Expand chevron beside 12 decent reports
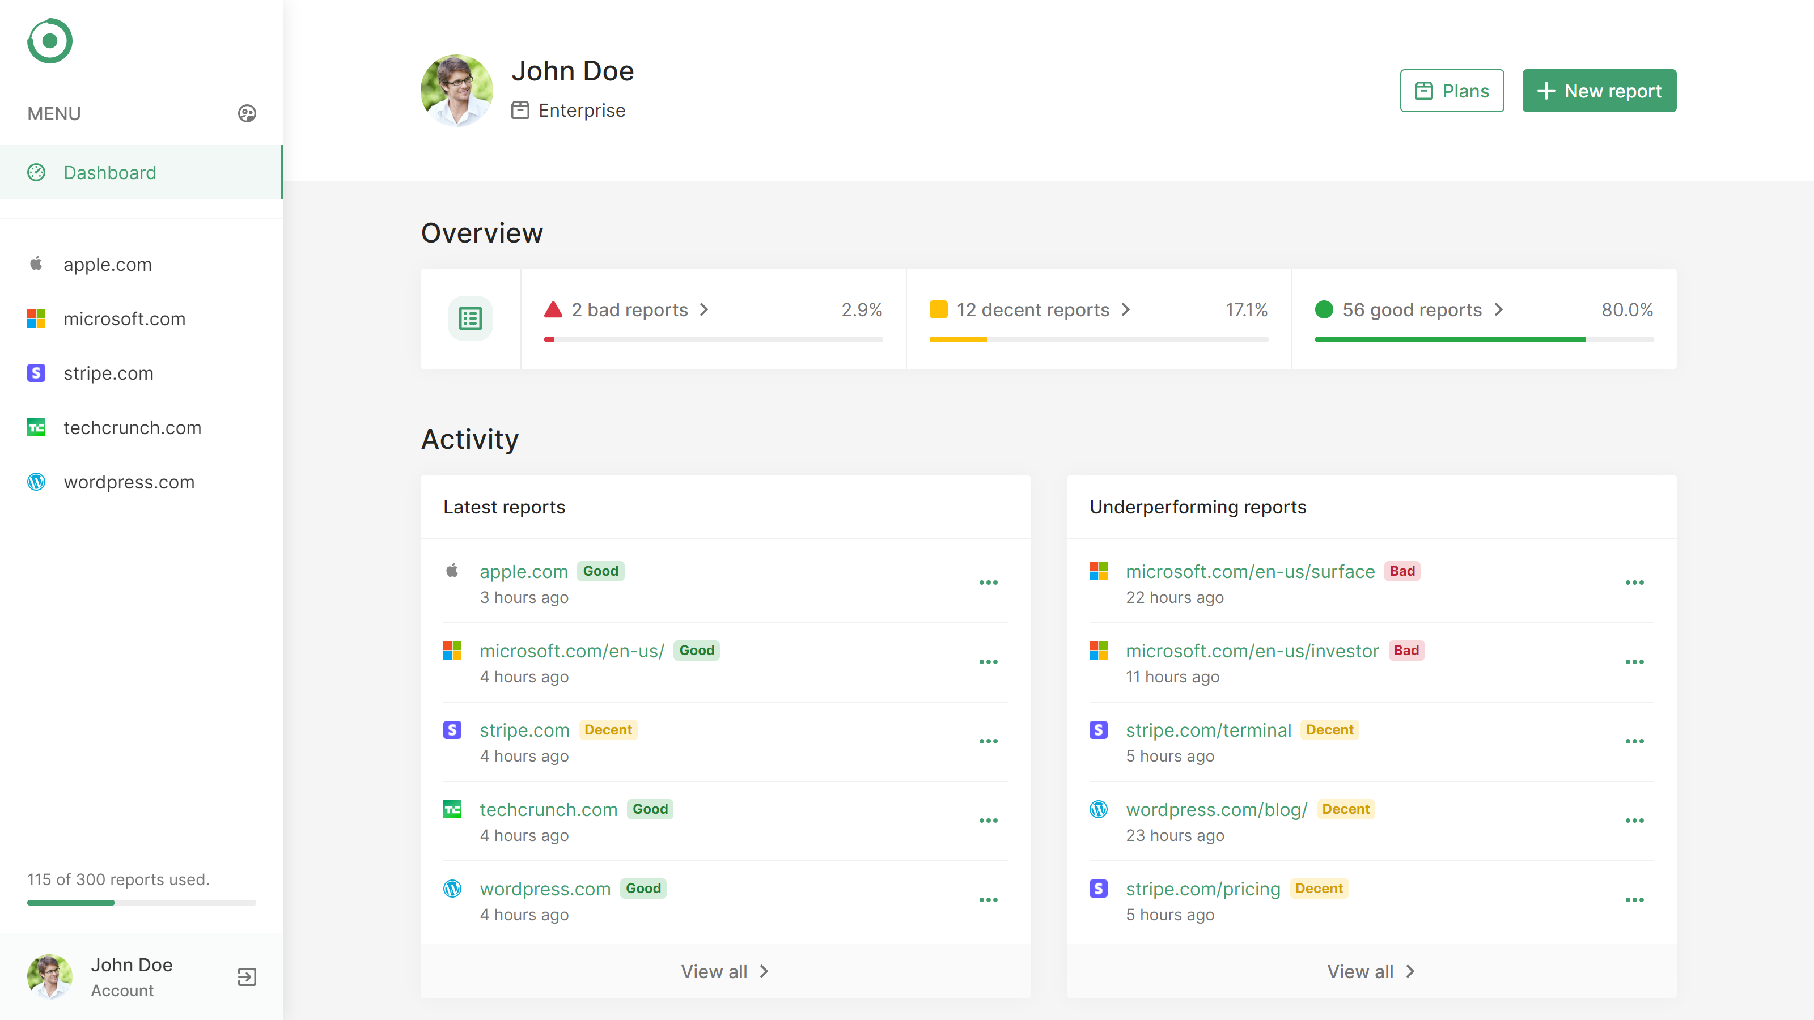Viewport: 1814px width, 1020px height. pos(1126,310)
